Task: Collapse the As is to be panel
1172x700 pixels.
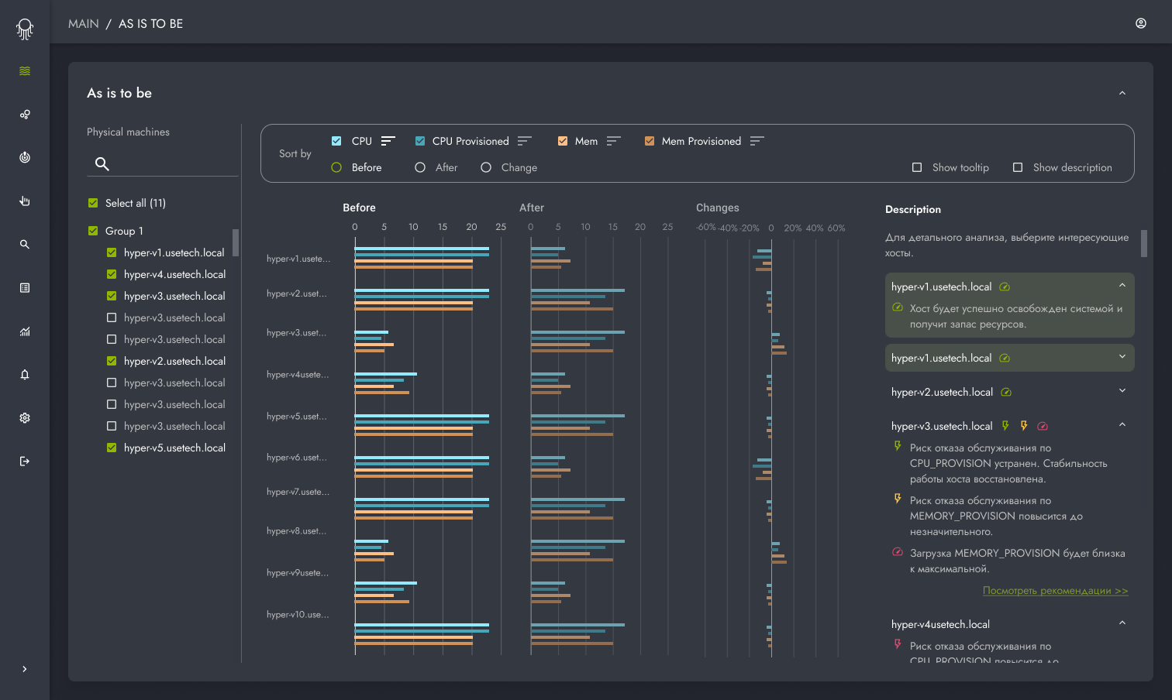Action: coord(1122,93)
